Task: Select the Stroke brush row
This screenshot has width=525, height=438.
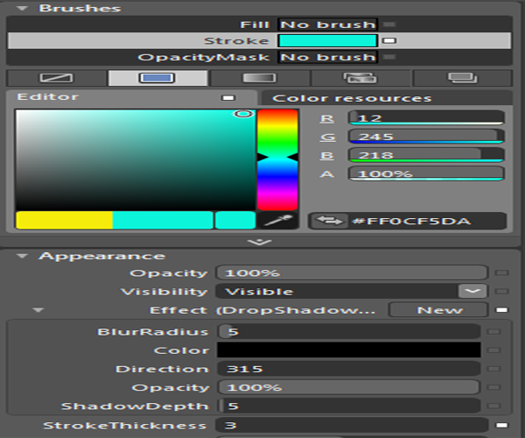Action: [x=259, y=40]
